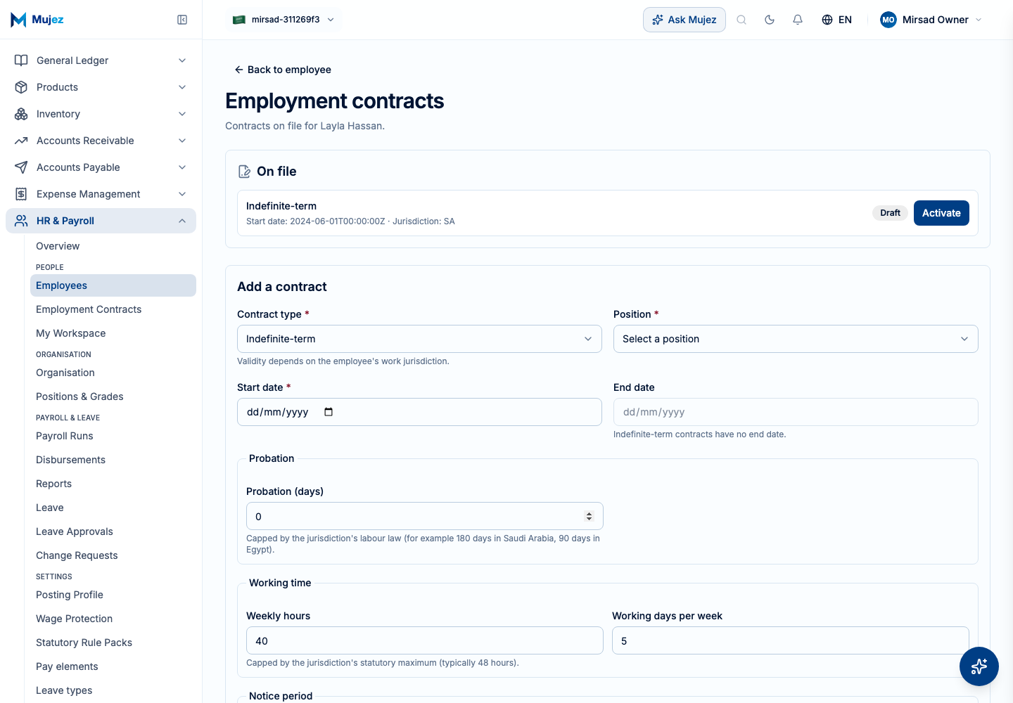Expand Expense Management chevron

pyautogui.click(x=182, y=194)
